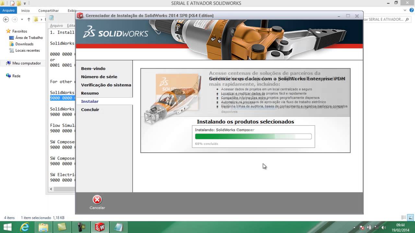
Task: Go back in Explorer navigation
Action: [6, 19]
